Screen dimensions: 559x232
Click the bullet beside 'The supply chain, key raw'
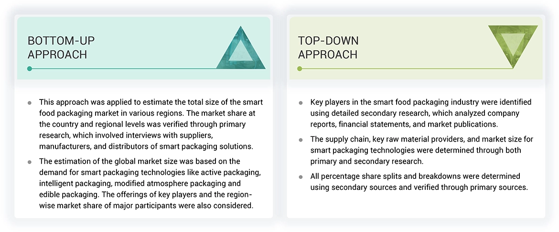click(301, 140)
